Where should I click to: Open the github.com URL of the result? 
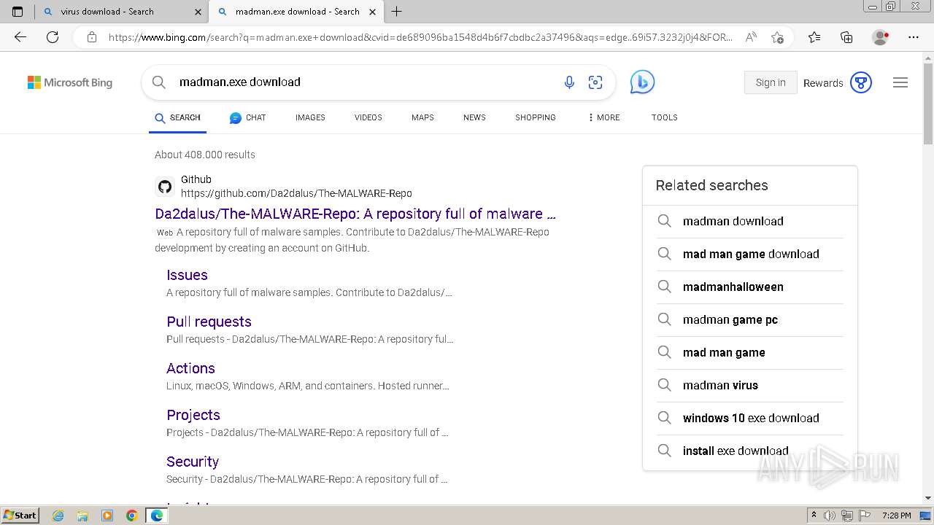tap(296, 193)
